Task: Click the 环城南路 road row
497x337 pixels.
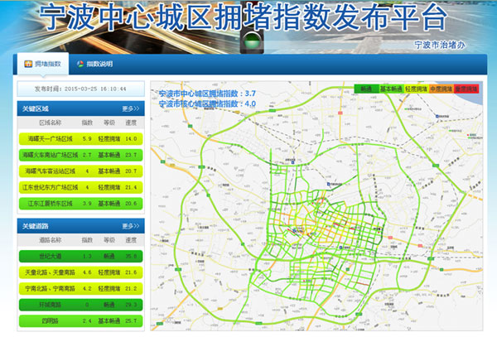Action: coord(80,305)
